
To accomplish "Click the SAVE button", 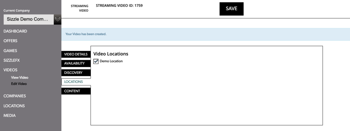I will 231,9.
